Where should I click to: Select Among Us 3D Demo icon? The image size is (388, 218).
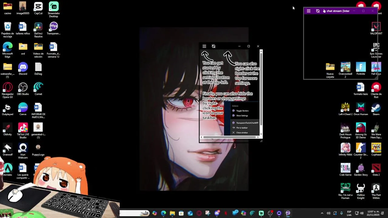[361, 131]
